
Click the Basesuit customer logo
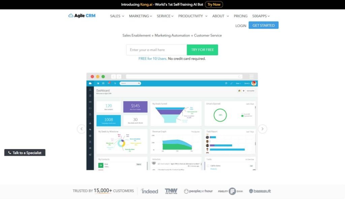260,191
